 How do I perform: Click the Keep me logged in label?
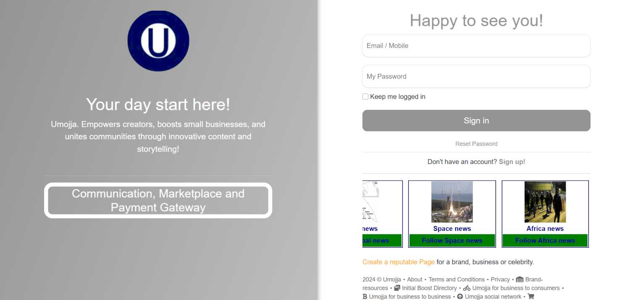(x=398, y=97)
